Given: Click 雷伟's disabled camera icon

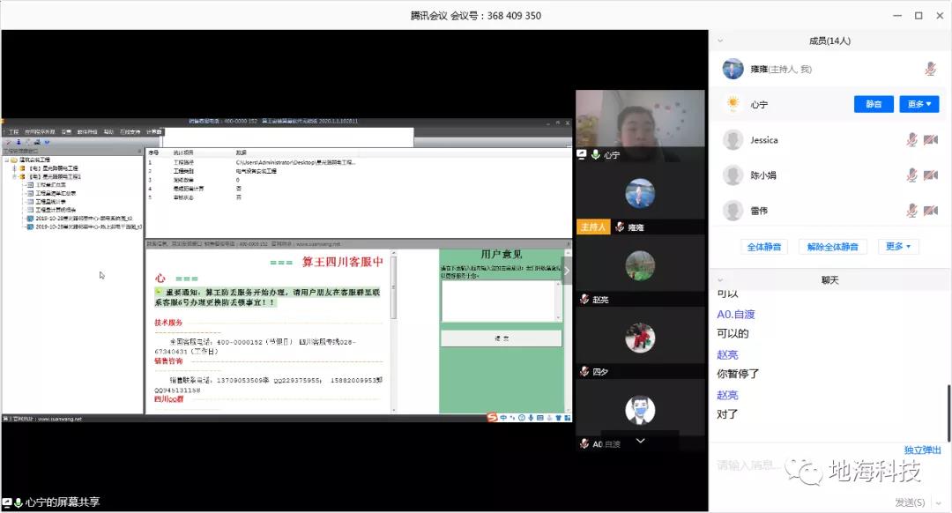Looking at the screenshot, I should pyautogui.click(x=930, y=211).
